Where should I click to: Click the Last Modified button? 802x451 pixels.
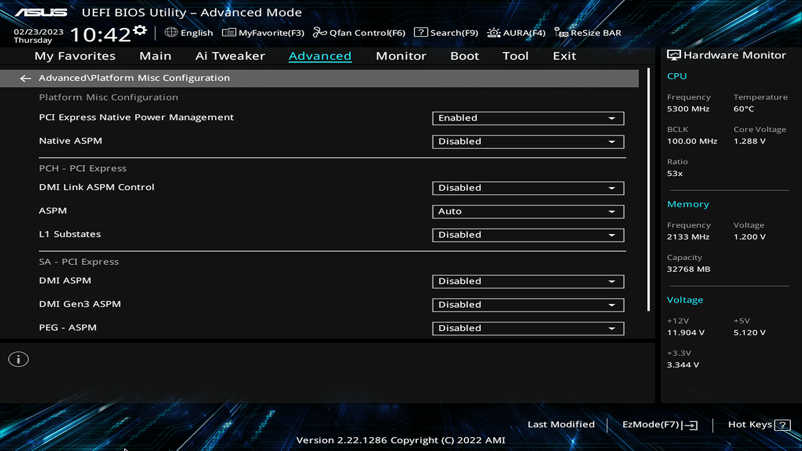(x=561, y=424)
